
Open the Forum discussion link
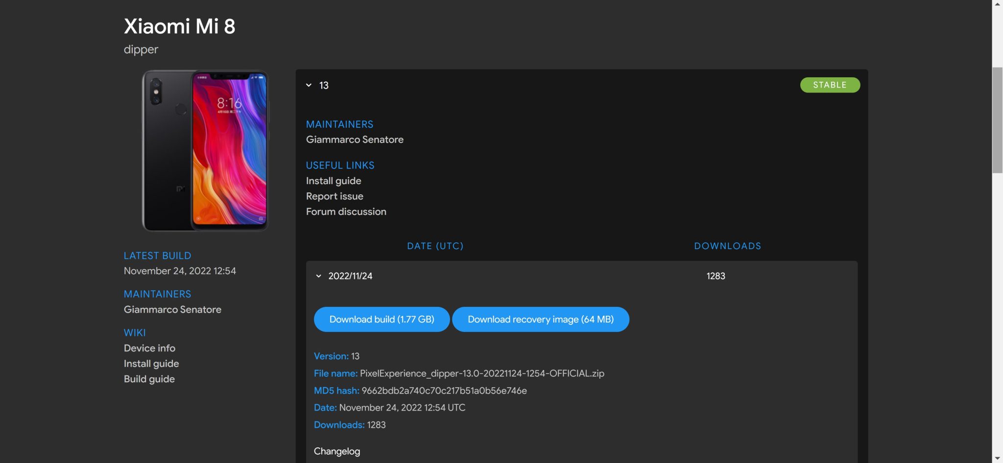click(346, 211)
